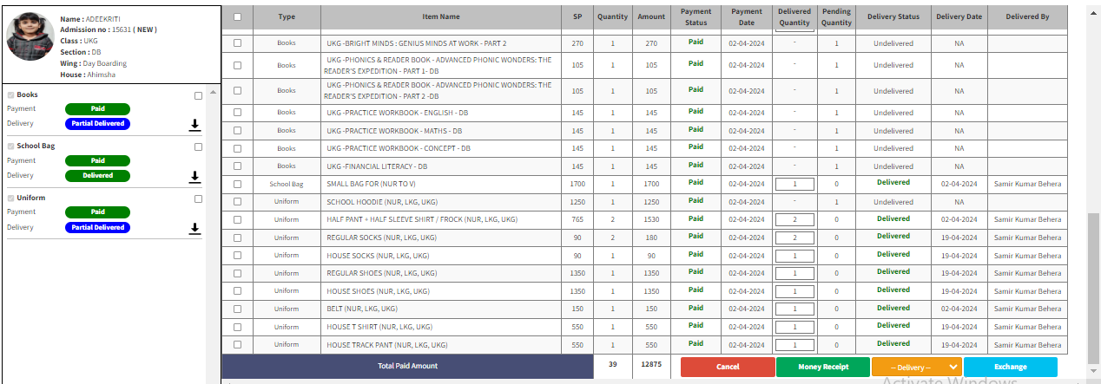The width and height of the screenshot is (1101, 384).
Task: Click the School Bag download icon
Action: point(194,177)
